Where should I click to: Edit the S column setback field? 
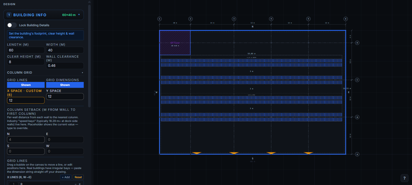click(26, 151)
